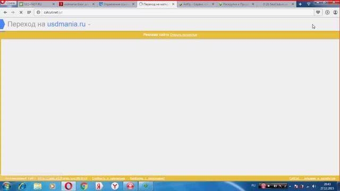Open the CatCut реклама и заработок link

pyautogui.click(x=312, y=178)
